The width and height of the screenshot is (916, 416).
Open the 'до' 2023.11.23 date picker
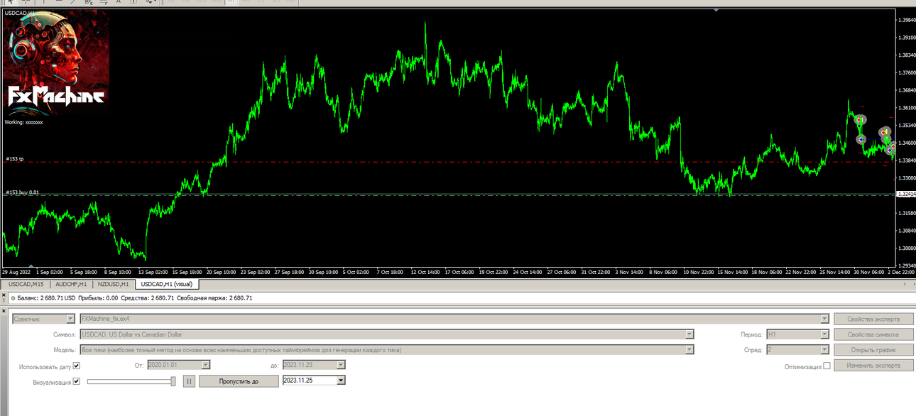[x=341, y=365]
